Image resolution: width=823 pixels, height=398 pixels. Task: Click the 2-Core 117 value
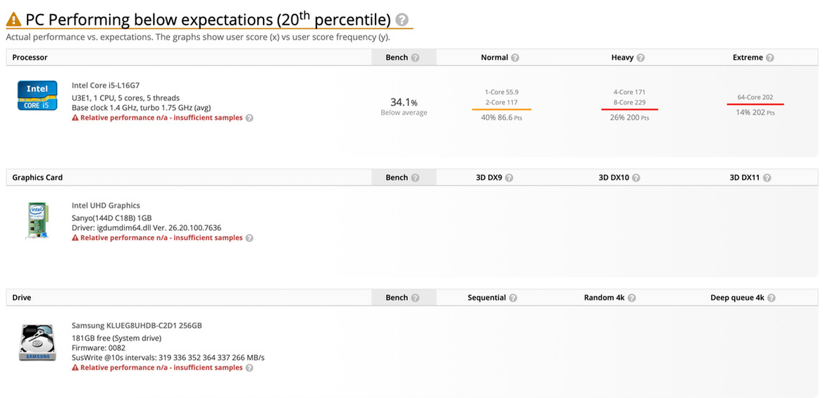[502, 102]
